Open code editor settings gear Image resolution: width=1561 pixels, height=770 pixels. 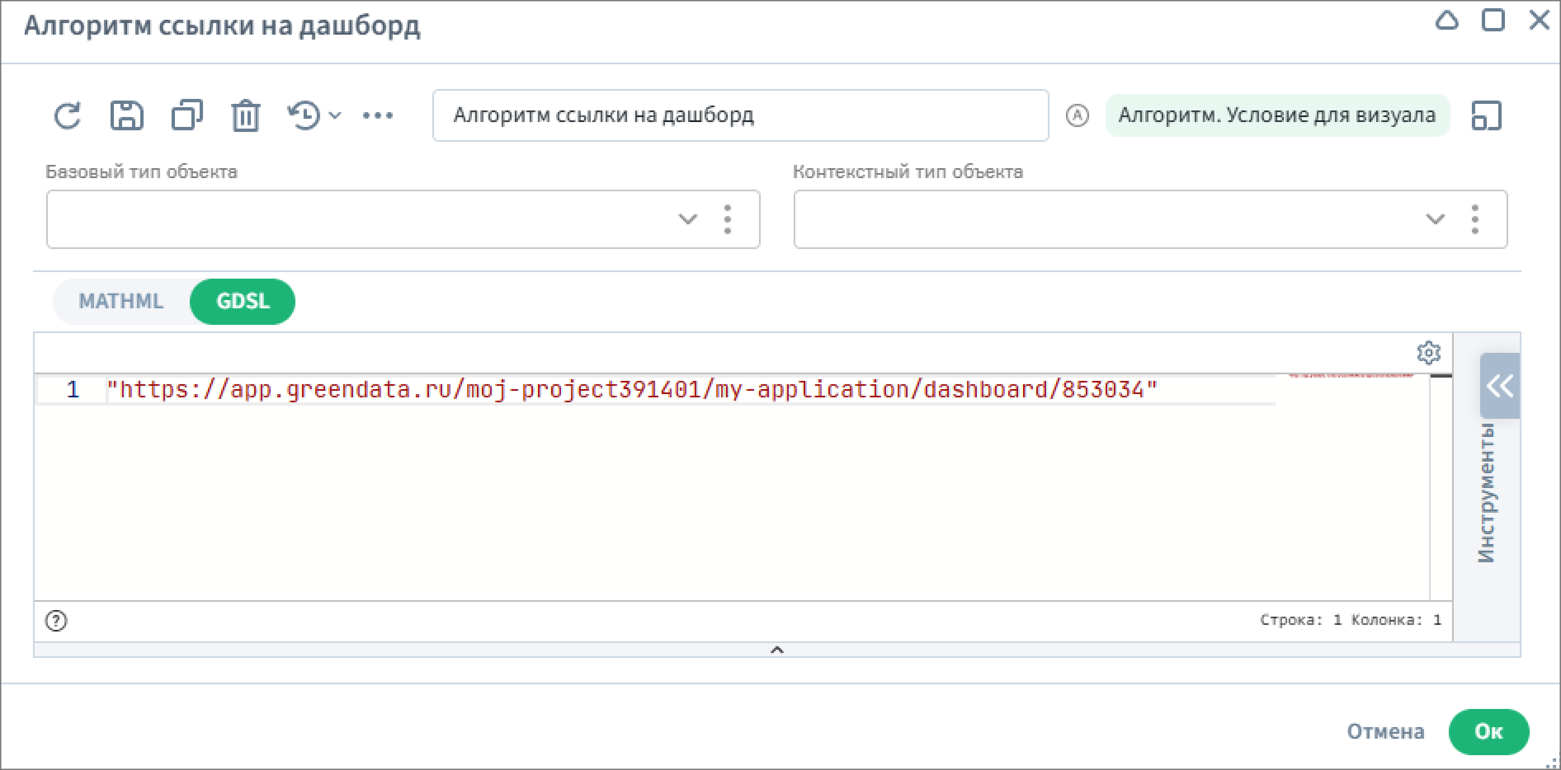1428,353
